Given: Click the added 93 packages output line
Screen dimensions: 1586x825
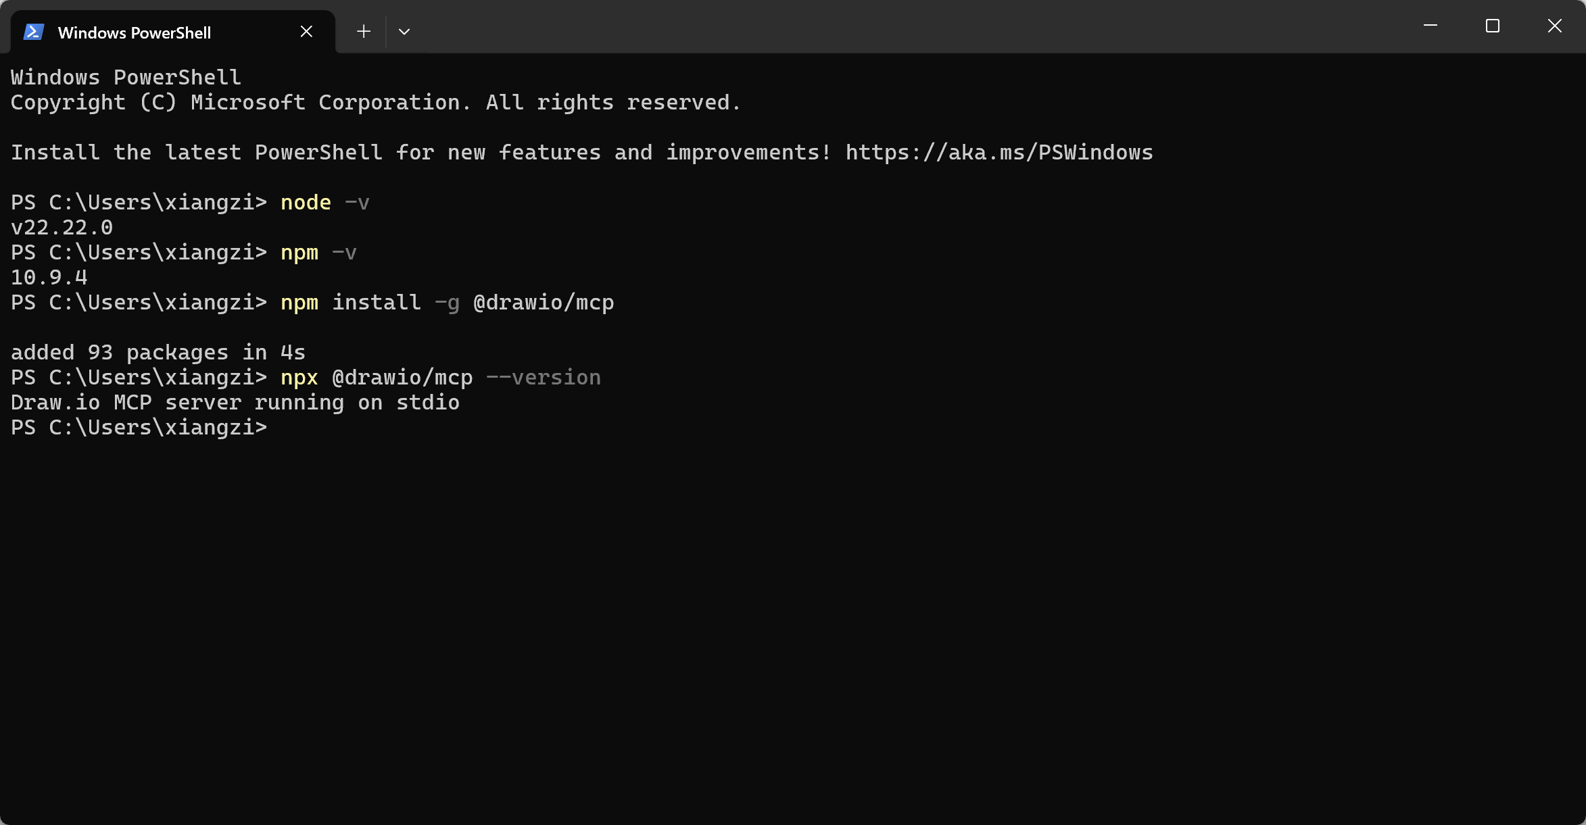Looking at the screenshot, I should (x=158, y=352).
